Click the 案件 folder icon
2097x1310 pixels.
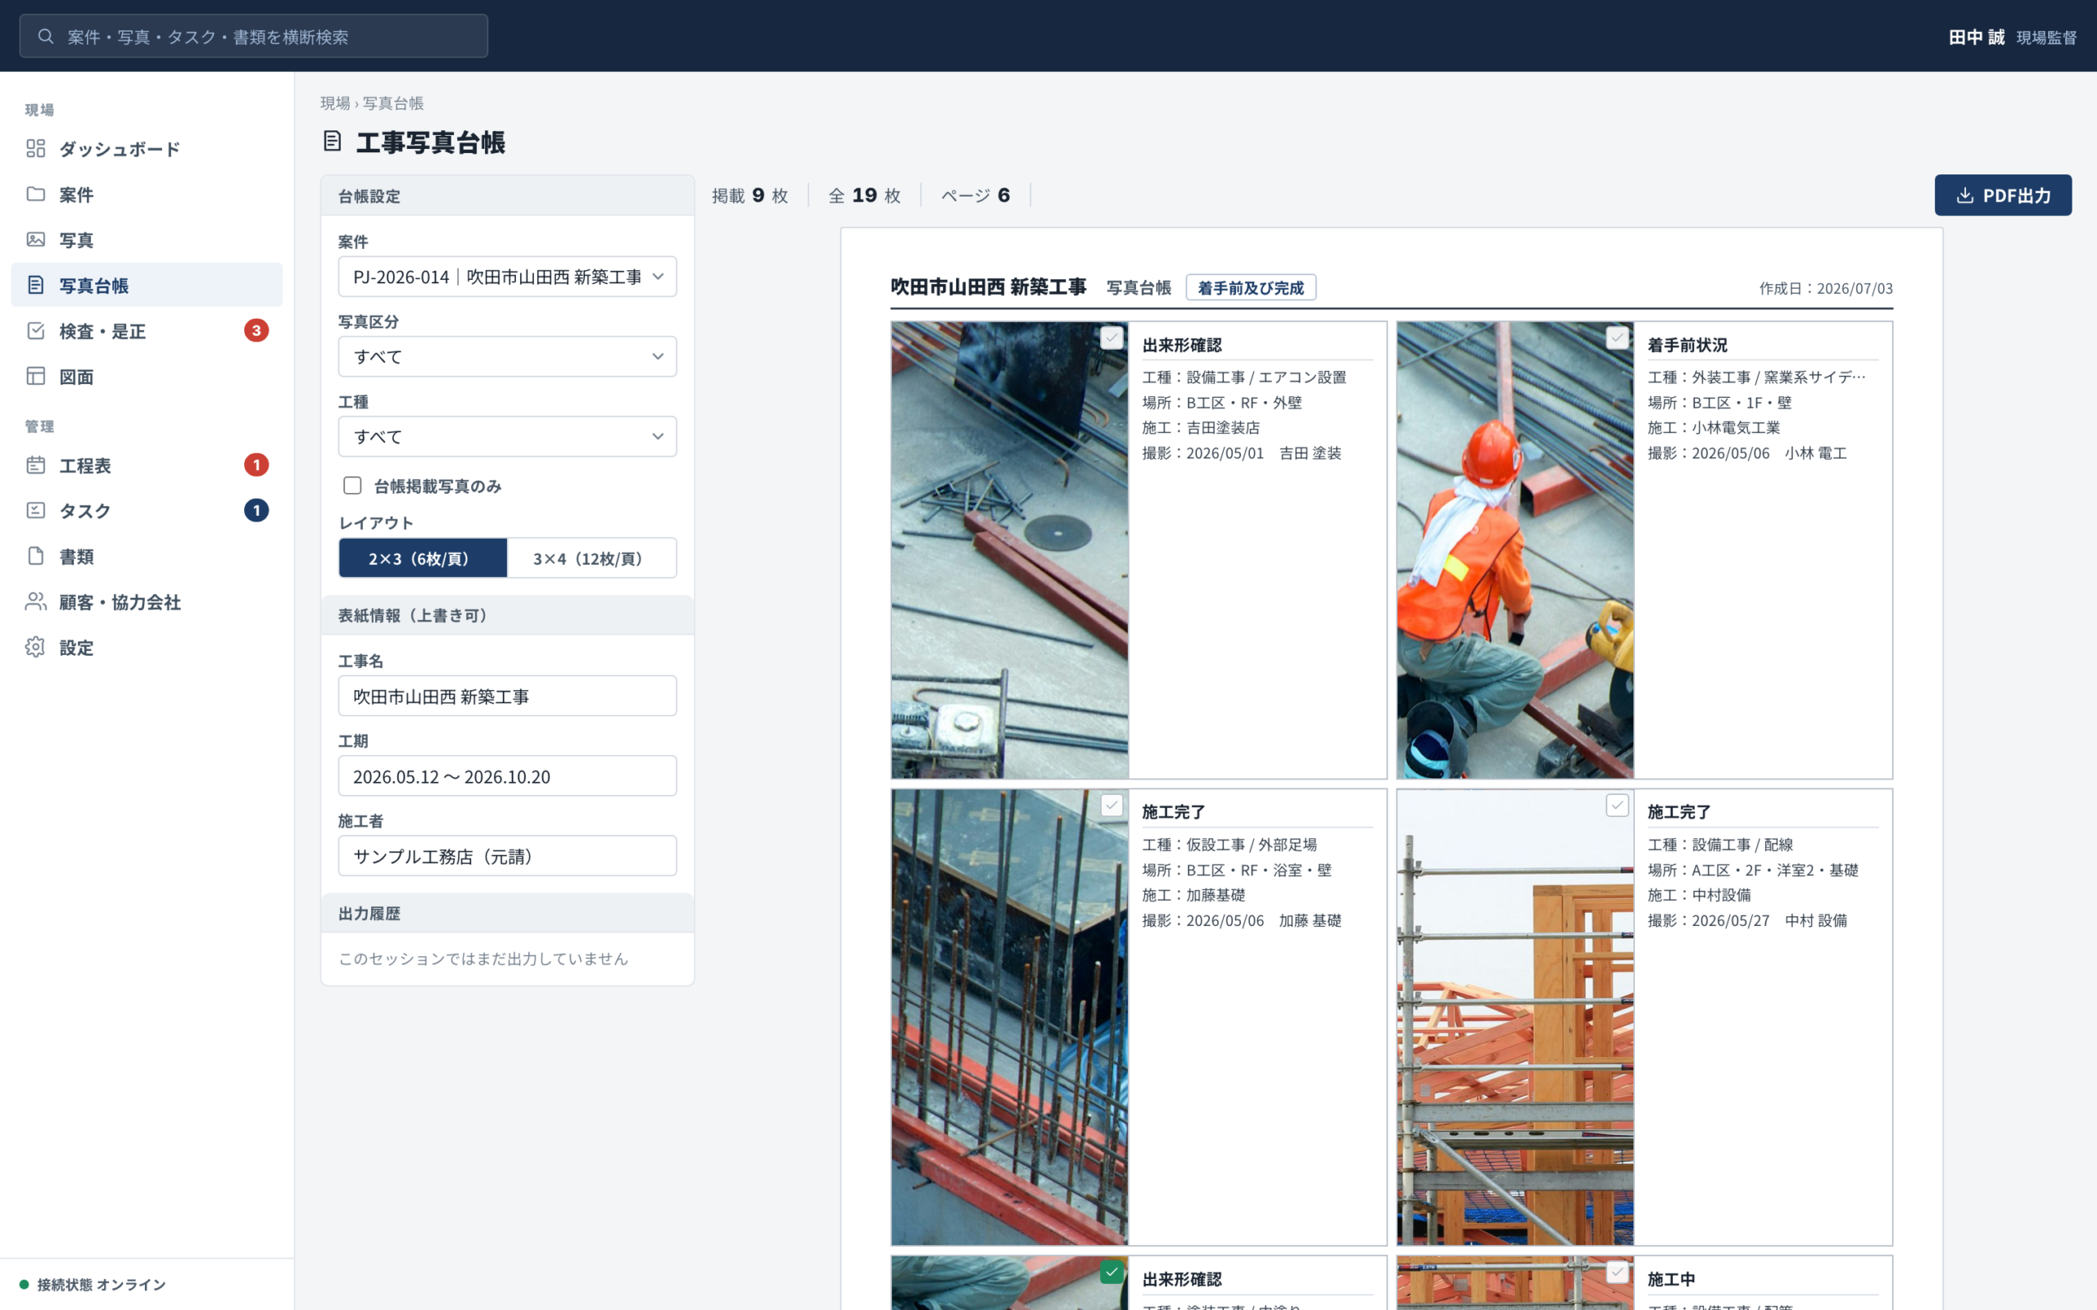35,194
